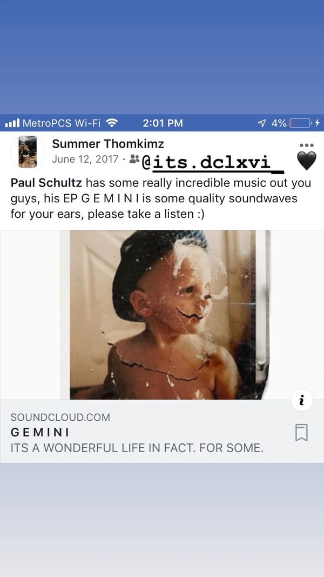Tap the location arrow status icon

pos(262,123)
